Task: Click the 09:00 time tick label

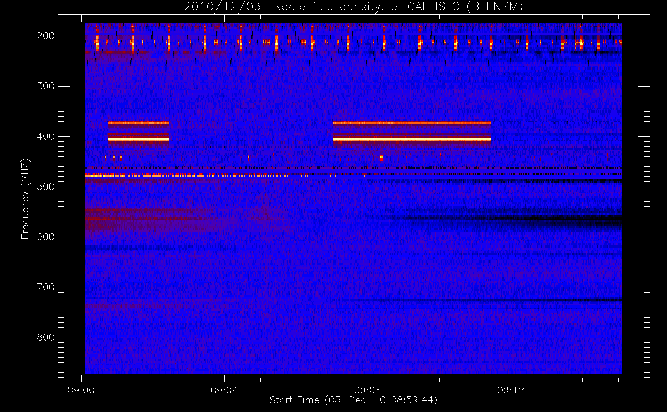Action: click(x=81, y=390)
